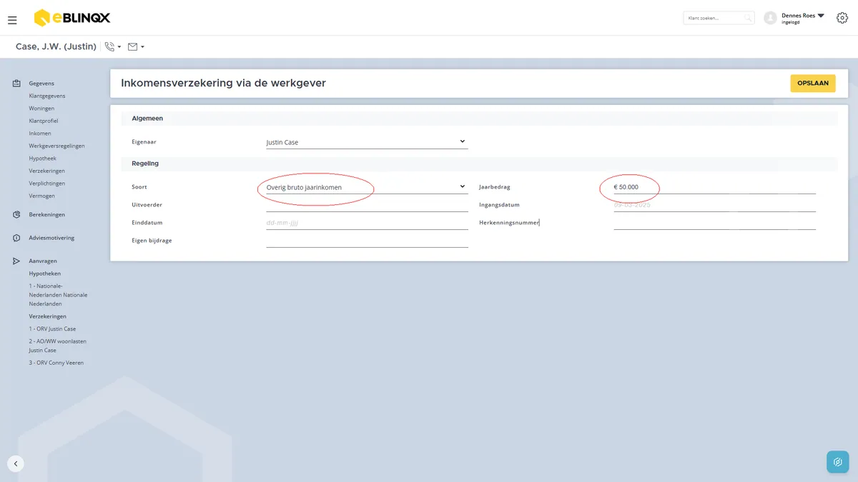Open the Woningen section
Screen dimensions: 858x482
coord(41,109)
